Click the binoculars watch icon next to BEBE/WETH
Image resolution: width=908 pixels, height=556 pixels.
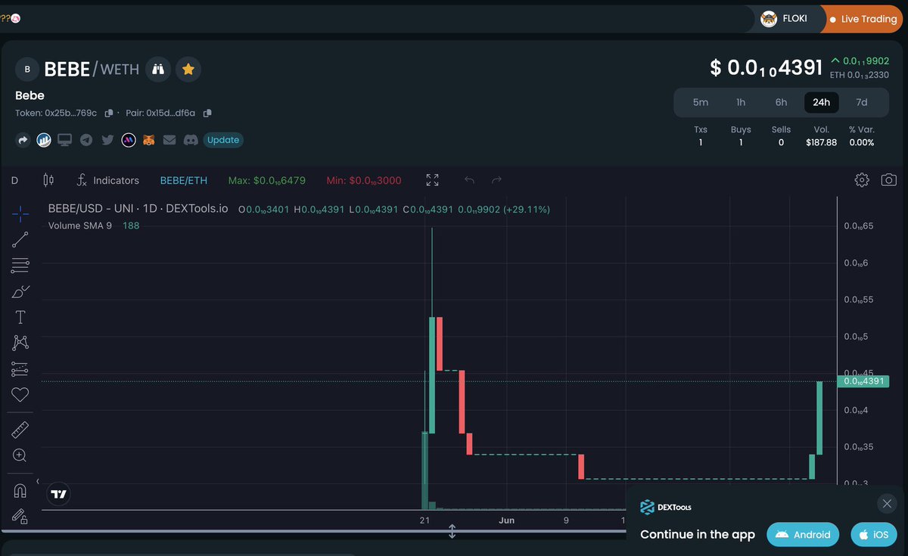158,69
